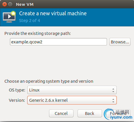
Task: Click the virtual machine monitor icon
Action: [x=9, y=17]
